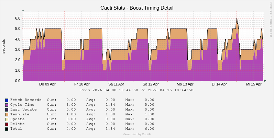Click the dark red Delete legend swatch
Viewport: 274px width, 138px height.
coord(7,124)
